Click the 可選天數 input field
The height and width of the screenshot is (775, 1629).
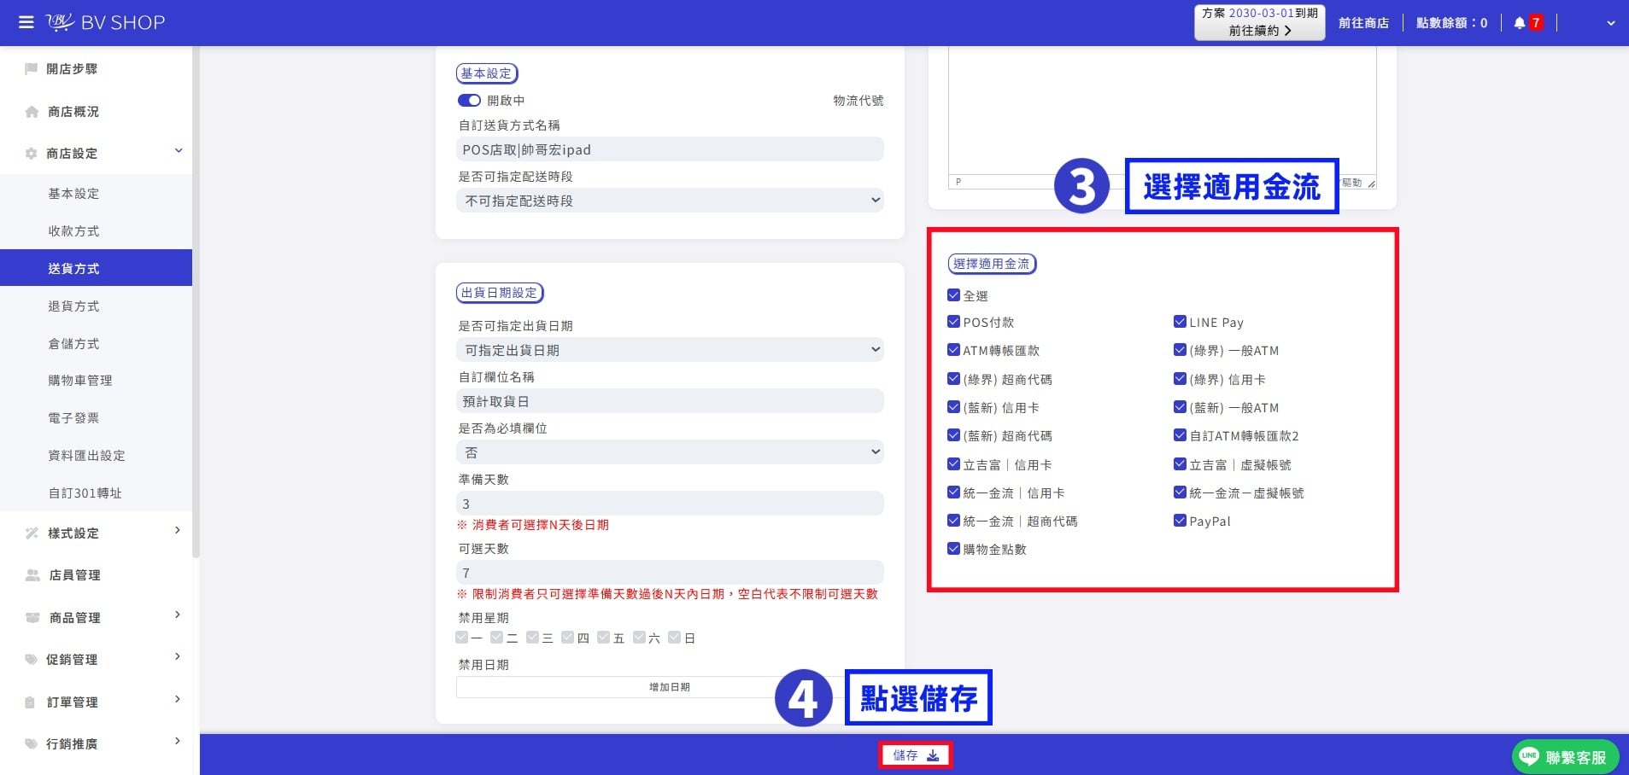point(670,573)
